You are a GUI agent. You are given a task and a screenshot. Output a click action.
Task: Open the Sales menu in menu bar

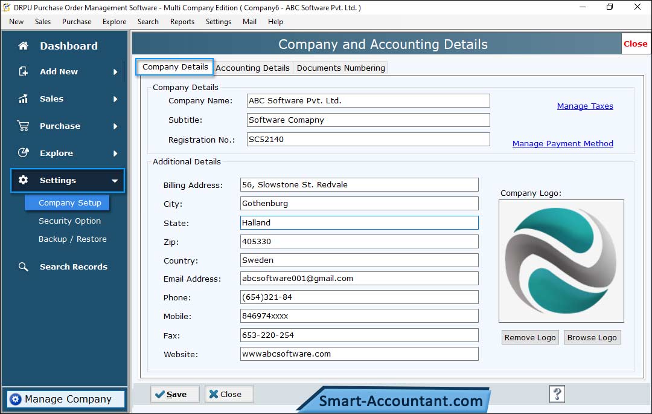(x=43, y=22)
